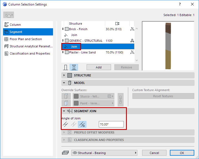
Task: Choose the single-segment column option
Action: tap(66, 67)
